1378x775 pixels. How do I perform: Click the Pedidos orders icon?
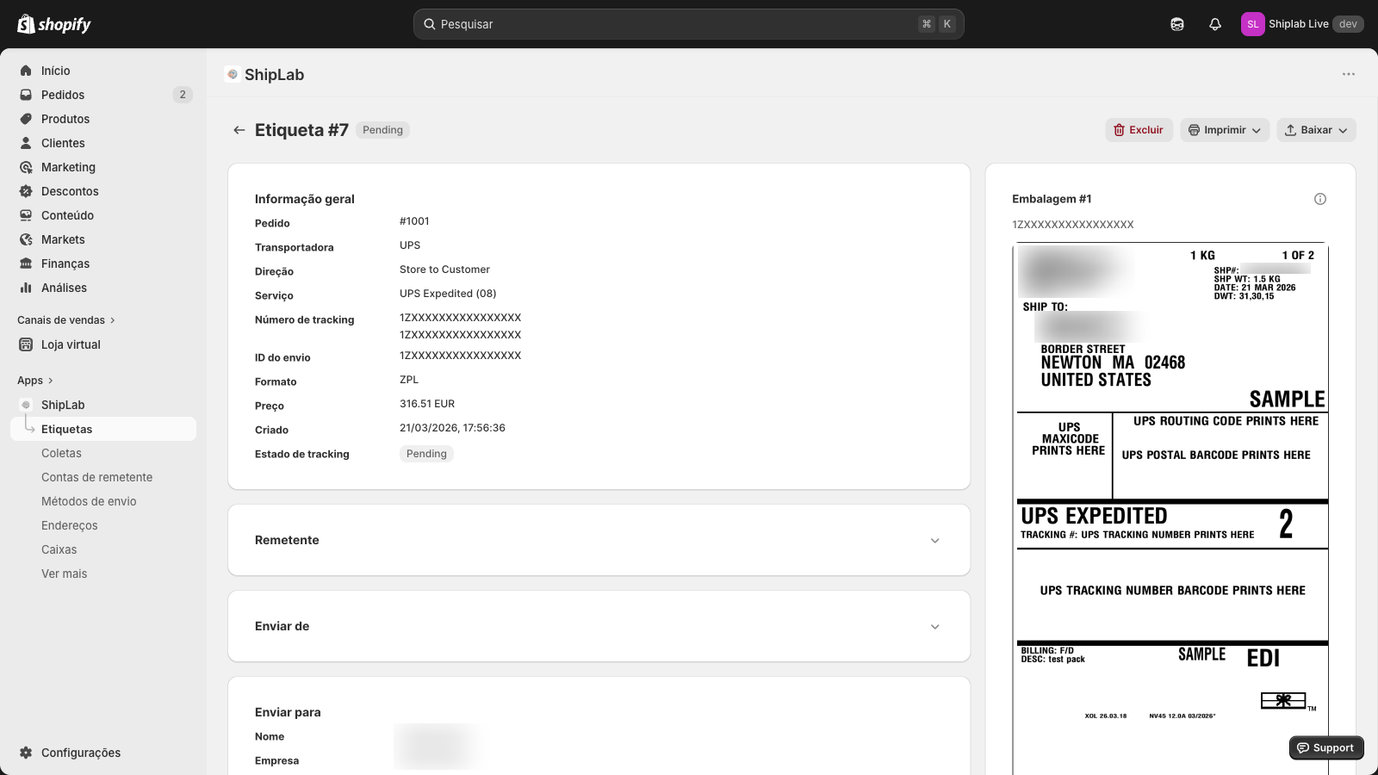(x=26, y=95)
